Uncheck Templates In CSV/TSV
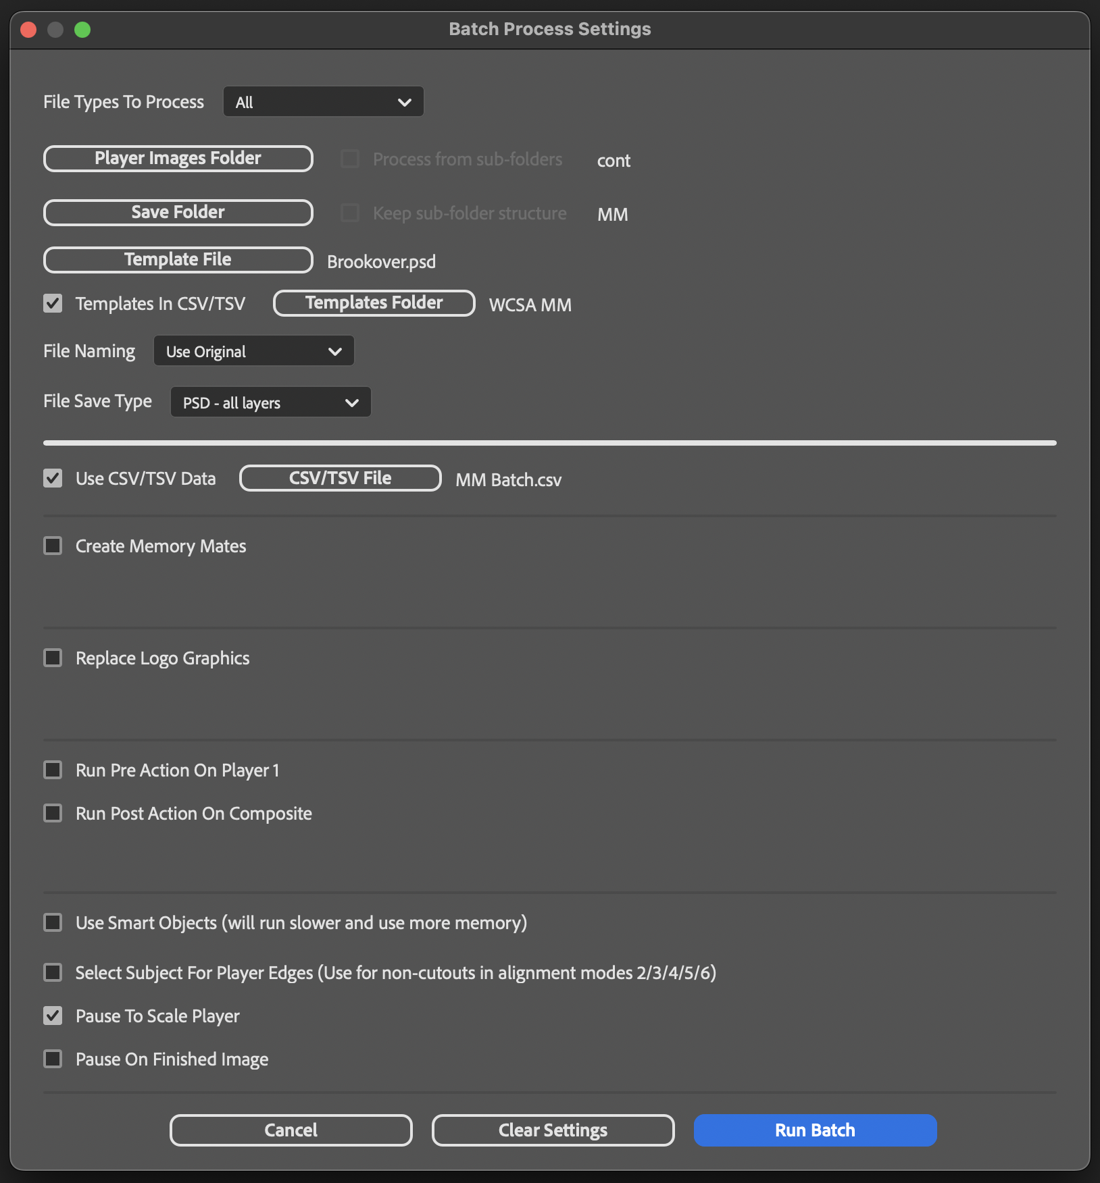Screen dimensions: 1100x1183 (53, 303)
